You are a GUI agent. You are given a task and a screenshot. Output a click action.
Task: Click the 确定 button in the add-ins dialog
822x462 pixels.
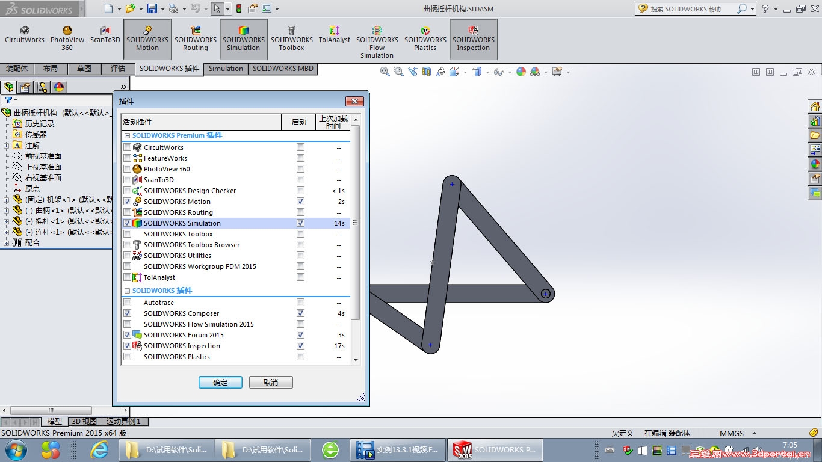tap(220, 383)
